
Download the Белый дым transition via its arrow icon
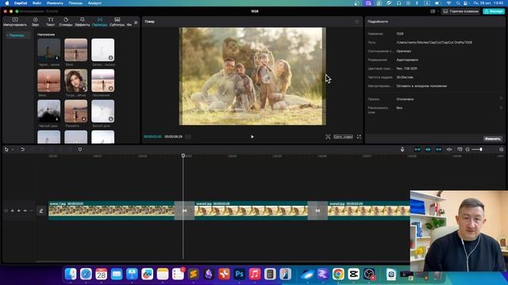[x=111, y=119]
